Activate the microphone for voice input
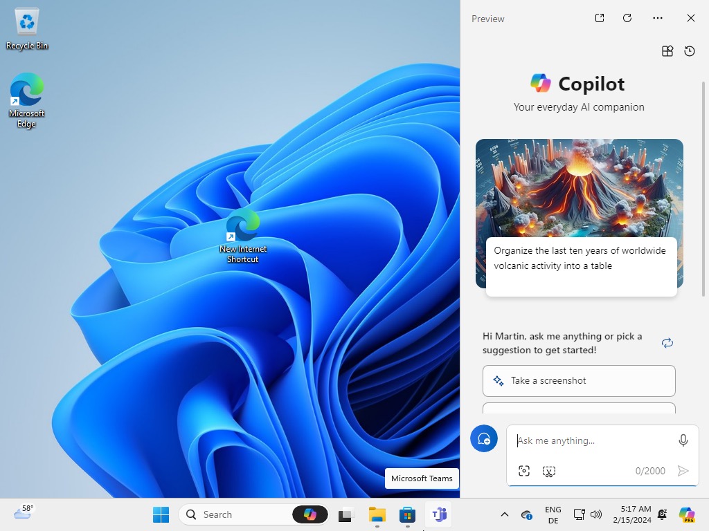The height and width of the screenshot is (531, 709). coord(683,440)
